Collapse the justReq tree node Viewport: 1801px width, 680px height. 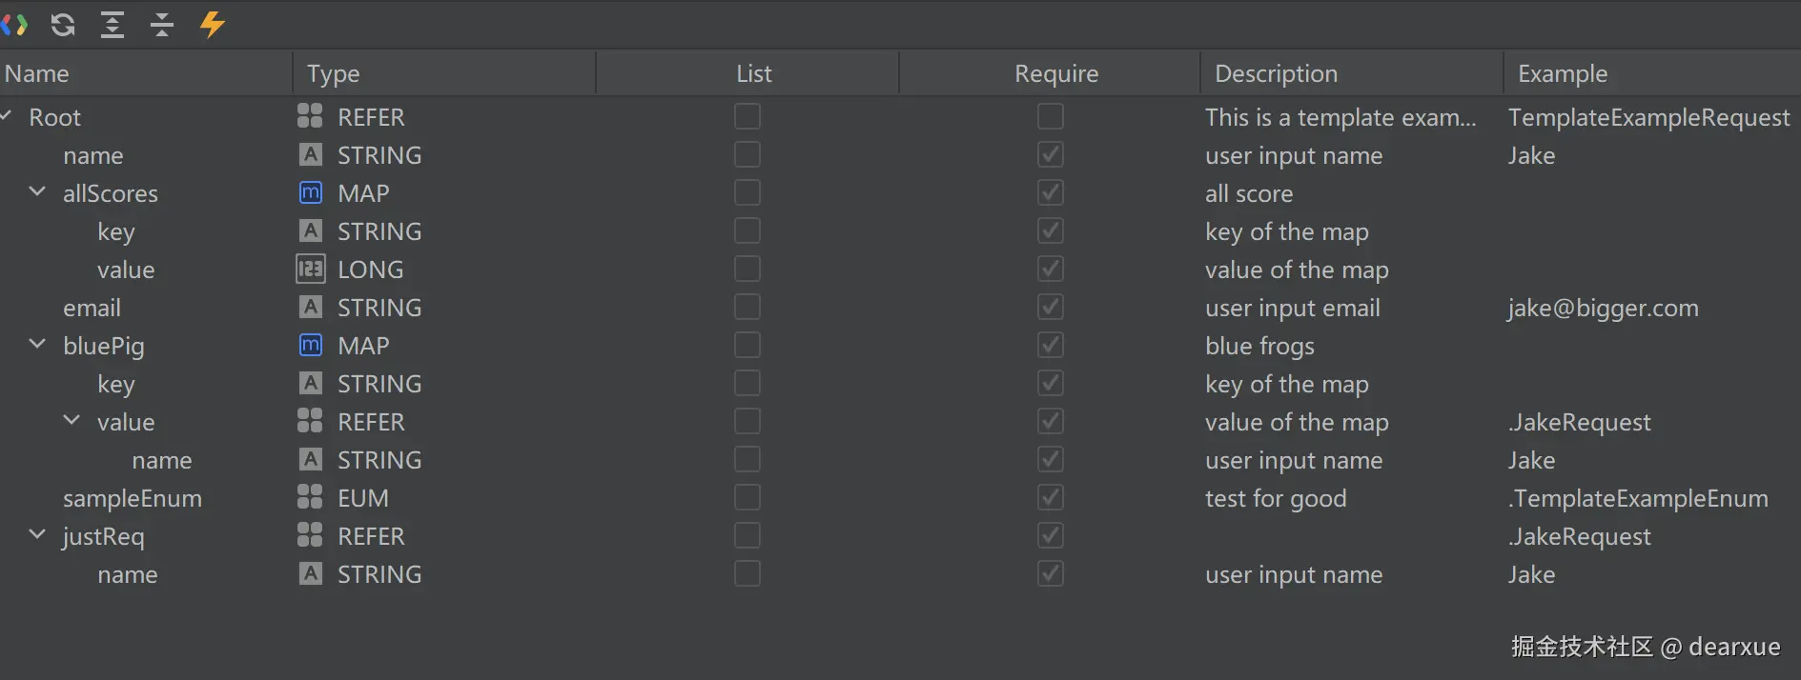[x=38, y=535]
